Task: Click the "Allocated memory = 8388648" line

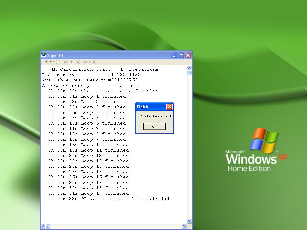Action: 90,85
